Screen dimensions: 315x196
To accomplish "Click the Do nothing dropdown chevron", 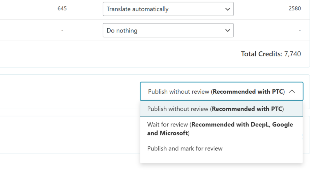I will pos(228,30).
